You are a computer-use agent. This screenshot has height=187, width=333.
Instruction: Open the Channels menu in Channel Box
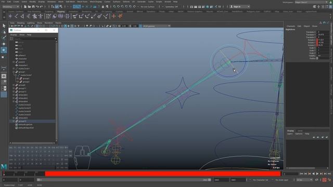[x=291, y=26]
